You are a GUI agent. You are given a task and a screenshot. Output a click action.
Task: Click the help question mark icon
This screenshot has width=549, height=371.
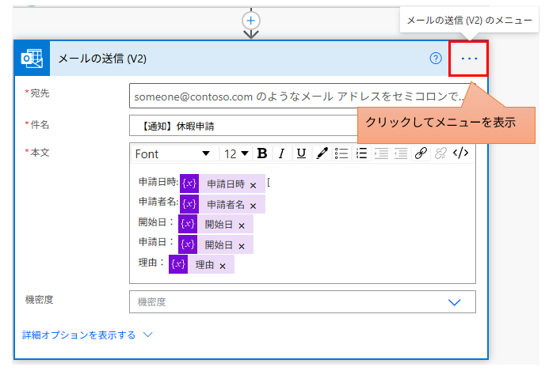tap(436, 59)
